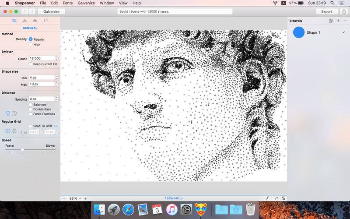
Task: Open the zoom percentage dropdown chevron
Action: point(80,198)
